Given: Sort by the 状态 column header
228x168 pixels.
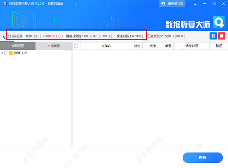Looking at the screenshot, I should 137,46.
